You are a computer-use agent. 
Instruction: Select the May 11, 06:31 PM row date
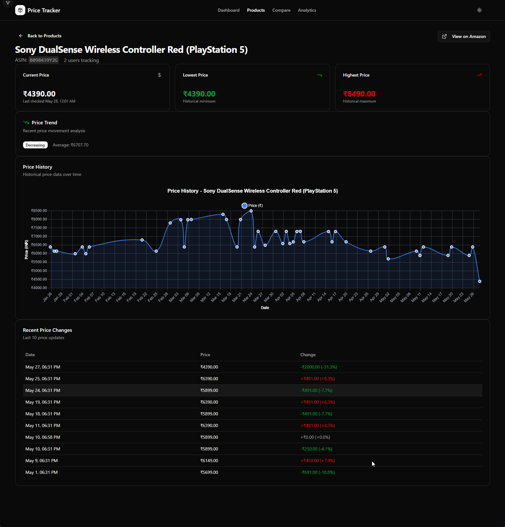(43, 425)
